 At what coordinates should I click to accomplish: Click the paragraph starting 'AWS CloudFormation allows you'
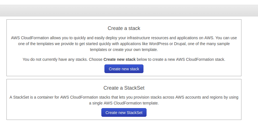(x=124, y=44)
